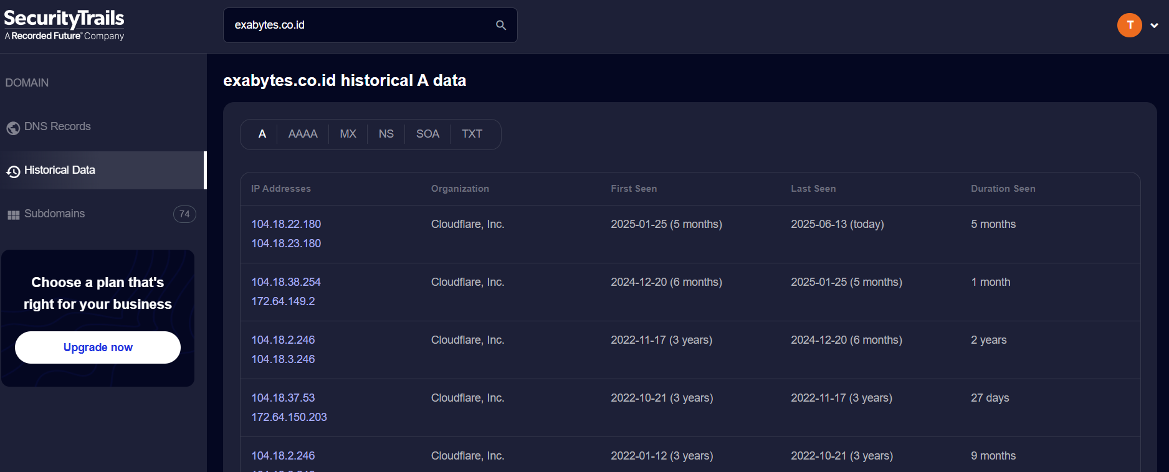This screenshot has width=1169, height=472.
Task: Click the Duration Seen column header
Action: 1003,189
